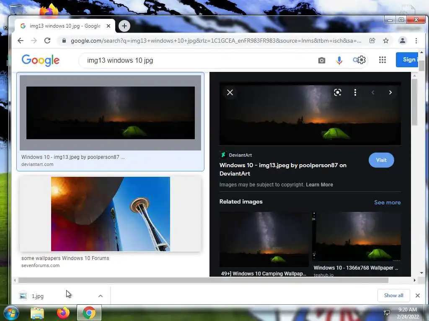Open the Space Needle wallpaper thumbnail

click(x=110, y=214)
